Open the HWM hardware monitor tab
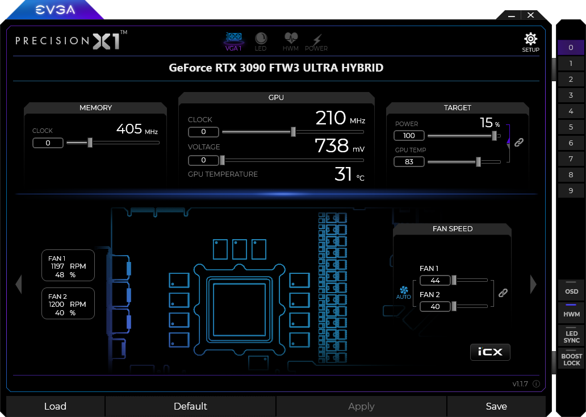The image size is (586, 417). pyautogui.click(x=290, y=42)
